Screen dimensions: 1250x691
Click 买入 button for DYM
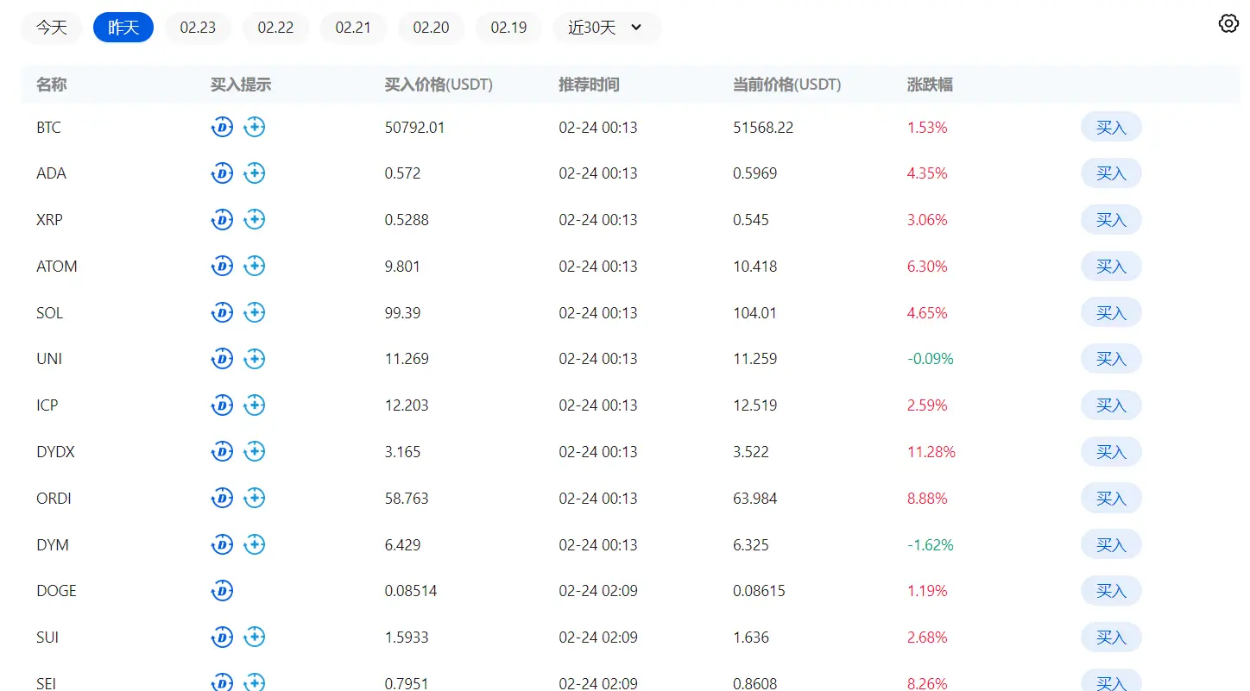[x=1111, y=544]
